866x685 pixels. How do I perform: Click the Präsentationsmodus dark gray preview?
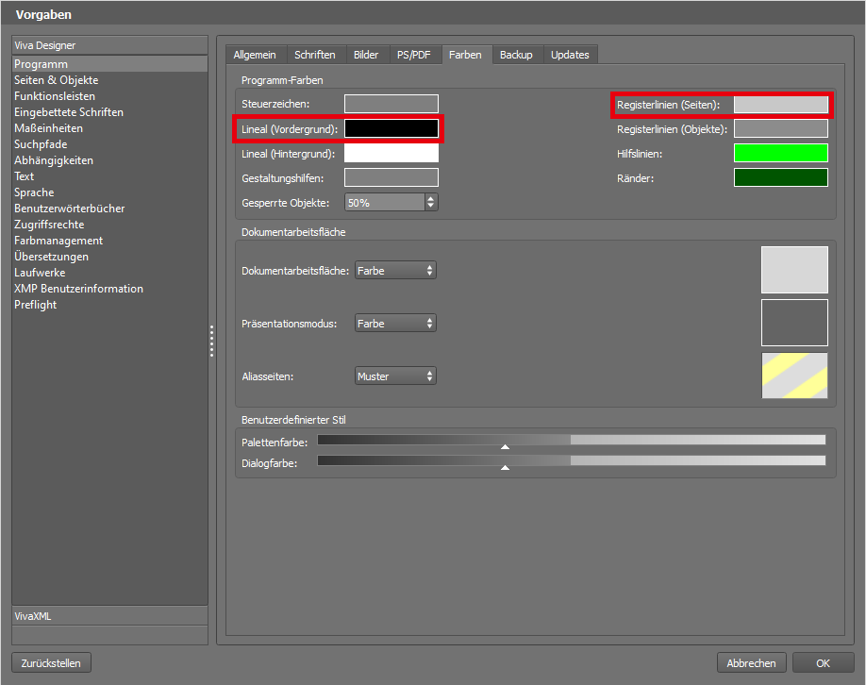794,323
